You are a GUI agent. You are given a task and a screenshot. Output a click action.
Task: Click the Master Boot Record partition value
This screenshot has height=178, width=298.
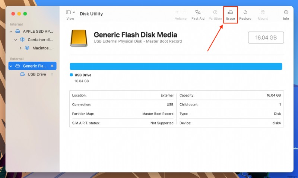coord(158,114)
